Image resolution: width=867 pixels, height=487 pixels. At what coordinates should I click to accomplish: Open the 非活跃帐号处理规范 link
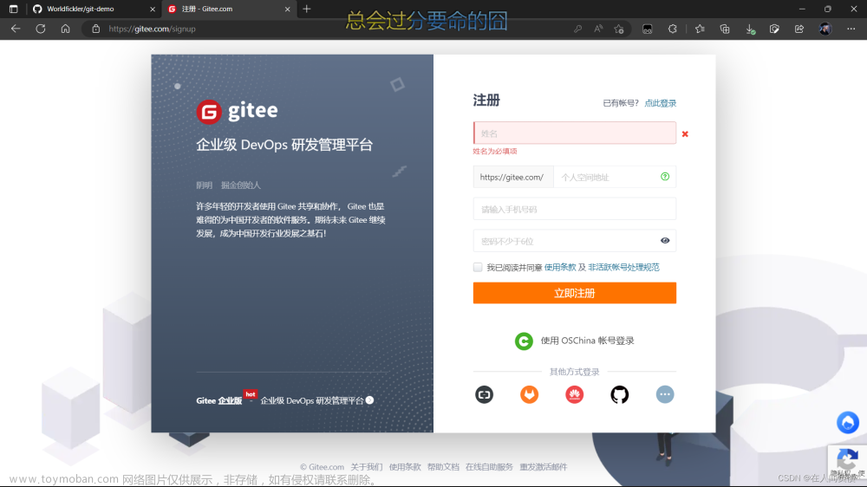tap(623, 267)
